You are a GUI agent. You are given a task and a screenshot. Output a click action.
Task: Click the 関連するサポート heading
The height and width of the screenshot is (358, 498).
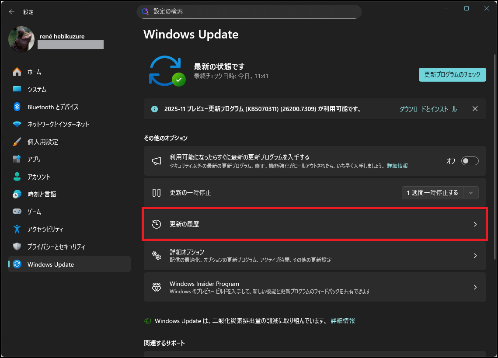coord(164,343)
